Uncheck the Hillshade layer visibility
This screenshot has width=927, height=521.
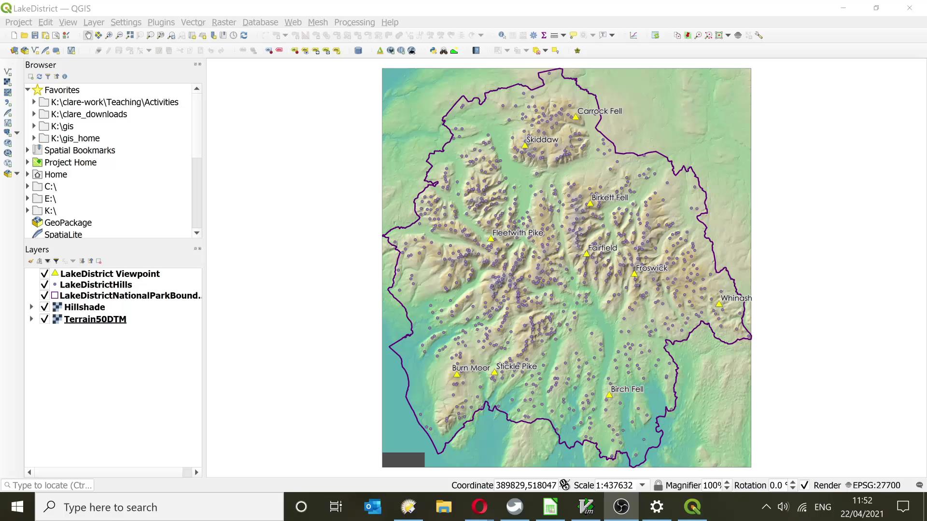coord(44,307)
